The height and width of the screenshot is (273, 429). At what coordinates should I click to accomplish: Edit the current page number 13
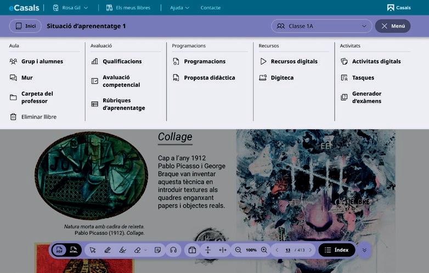pos(288,250)
